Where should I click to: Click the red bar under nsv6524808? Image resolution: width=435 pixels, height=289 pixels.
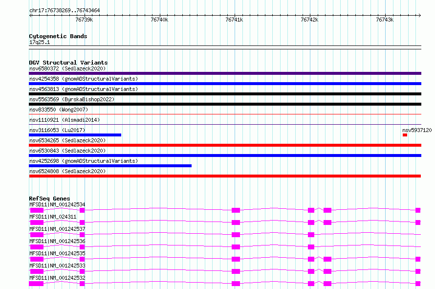[225, 176]
